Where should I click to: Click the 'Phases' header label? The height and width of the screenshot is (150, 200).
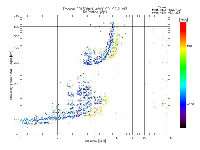coord(162,7)
